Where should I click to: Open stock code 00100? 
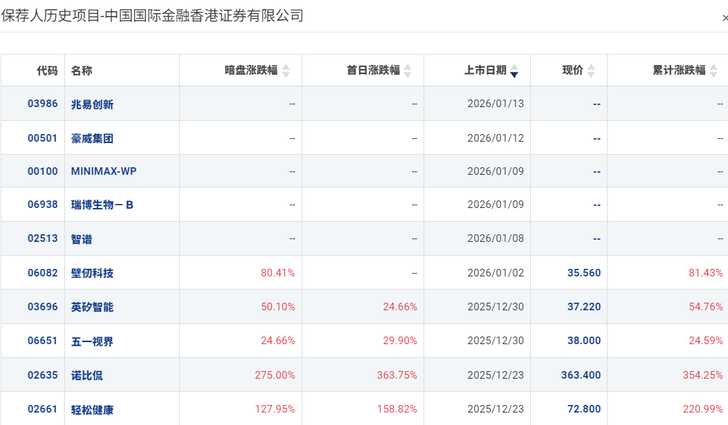(x=43, y=171)
